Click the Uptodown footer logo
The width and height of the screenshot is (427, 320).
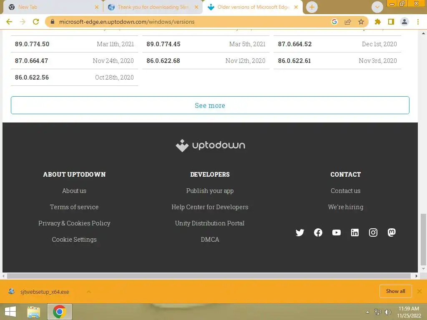tap(210, 145)
